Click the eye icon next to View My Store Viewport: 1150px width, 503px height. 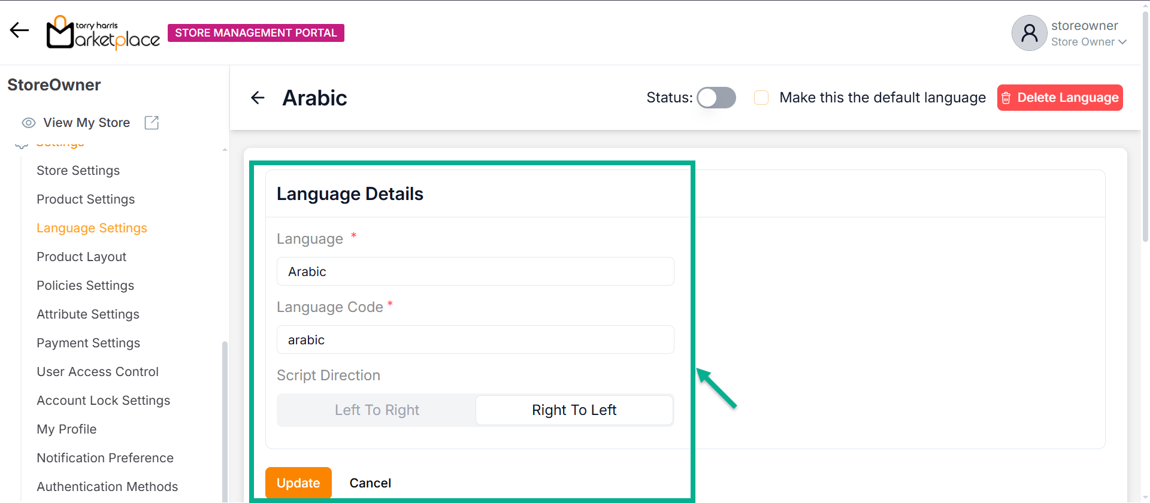click(x=28, y=123)
